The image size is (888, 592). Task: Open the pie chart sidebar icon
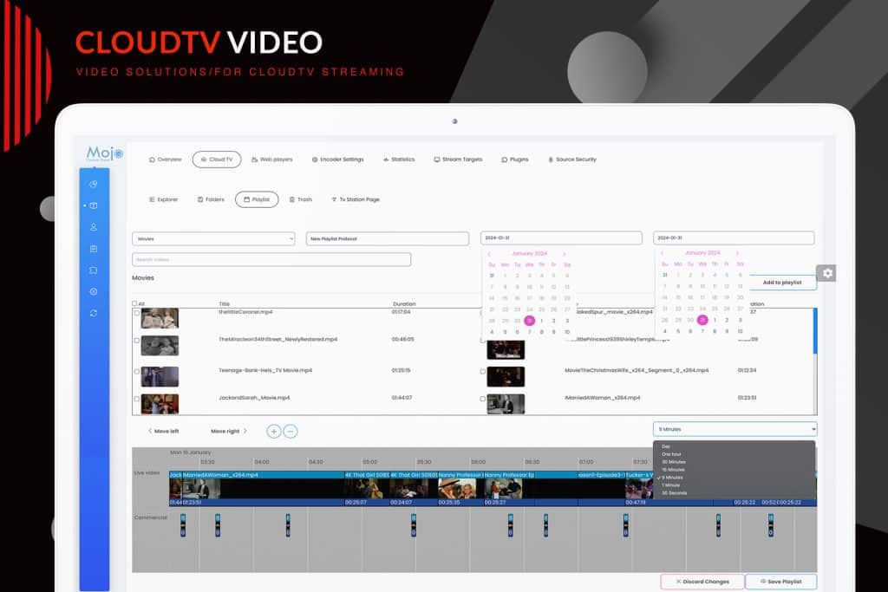click(94, 184)
